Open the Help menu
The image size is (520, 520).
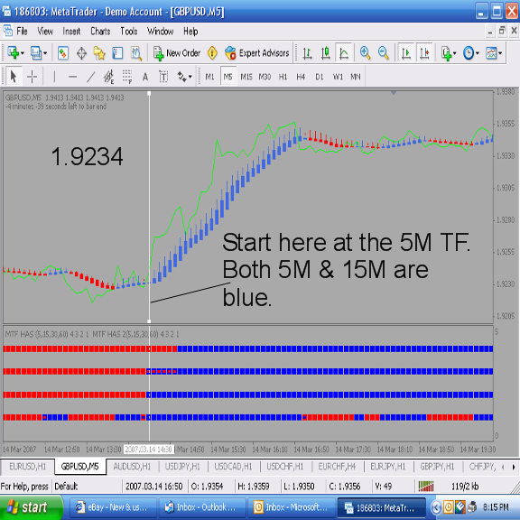(190, 32)
